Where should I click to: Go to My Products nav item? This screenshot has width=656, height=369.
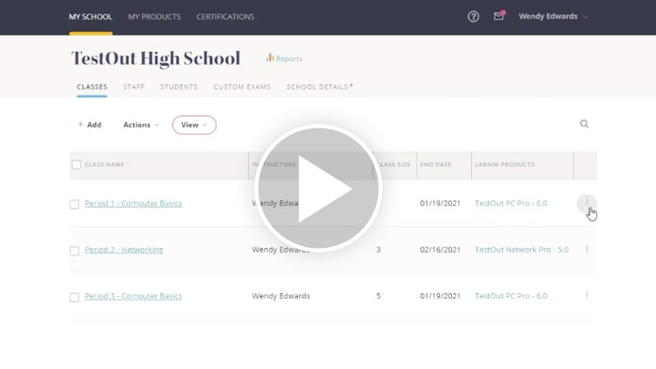point(154,16)
